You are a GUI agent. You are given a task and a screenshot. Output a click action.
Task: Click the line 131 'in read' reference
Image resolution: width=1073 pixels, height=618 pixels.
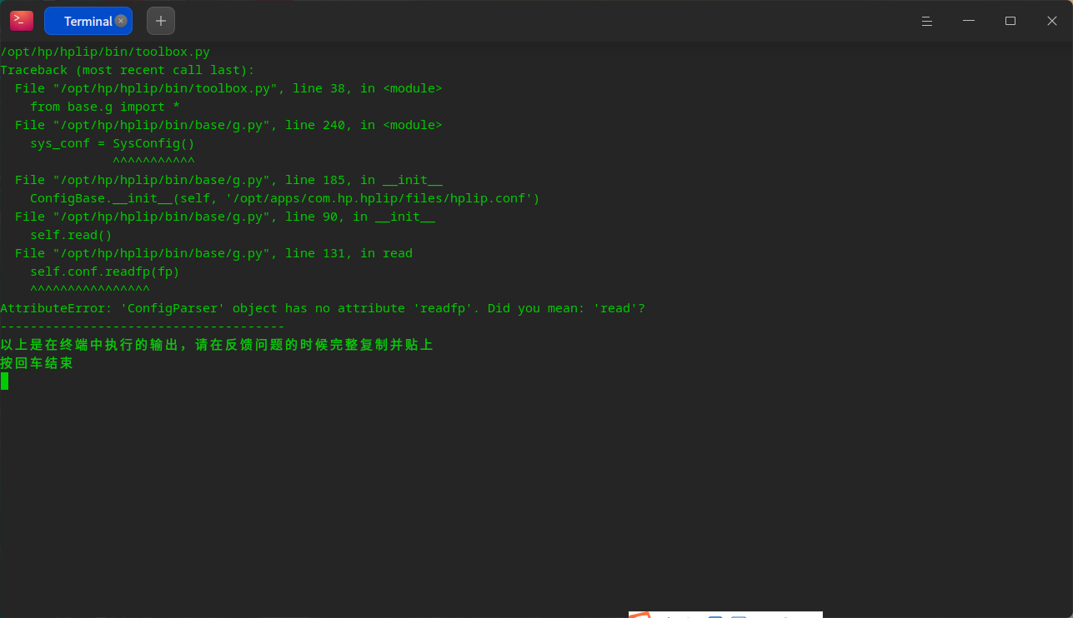coord(213,253)
